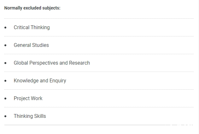Viewport: 199px width, 134px height.
Task: Click the bullet next to Project Work
Action: [5, 99]
